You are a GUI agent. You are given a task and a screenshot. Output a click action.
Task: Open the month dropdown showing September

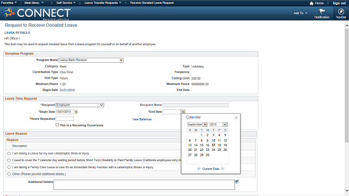coord(197,125)
